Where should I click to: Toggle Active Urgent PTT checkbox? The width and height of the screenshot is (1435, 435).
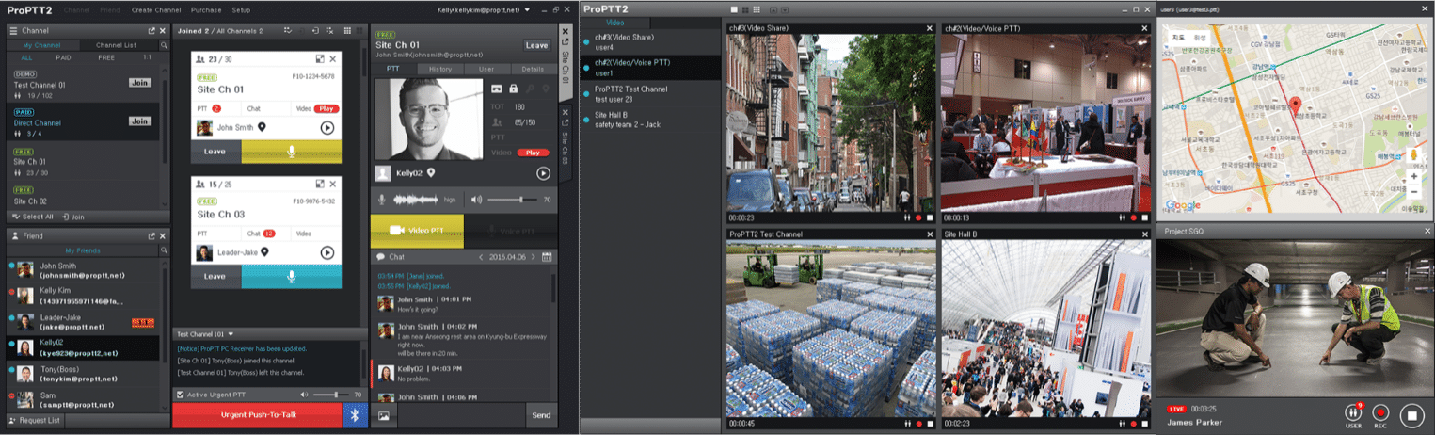point(180,395)
